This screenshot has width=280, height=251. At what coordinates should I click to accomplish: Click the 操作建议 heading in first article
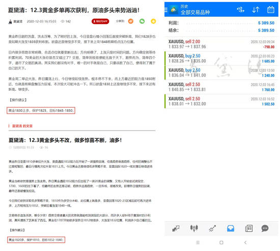[x=18, y=100]
